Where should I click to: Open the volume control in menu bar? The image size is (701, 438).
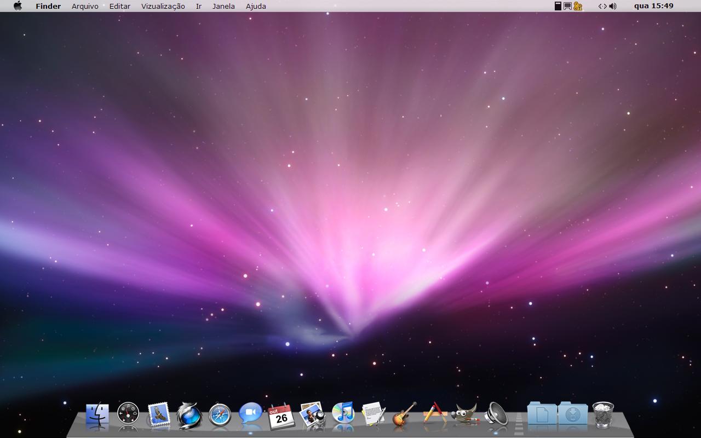[x=612, y=6]
